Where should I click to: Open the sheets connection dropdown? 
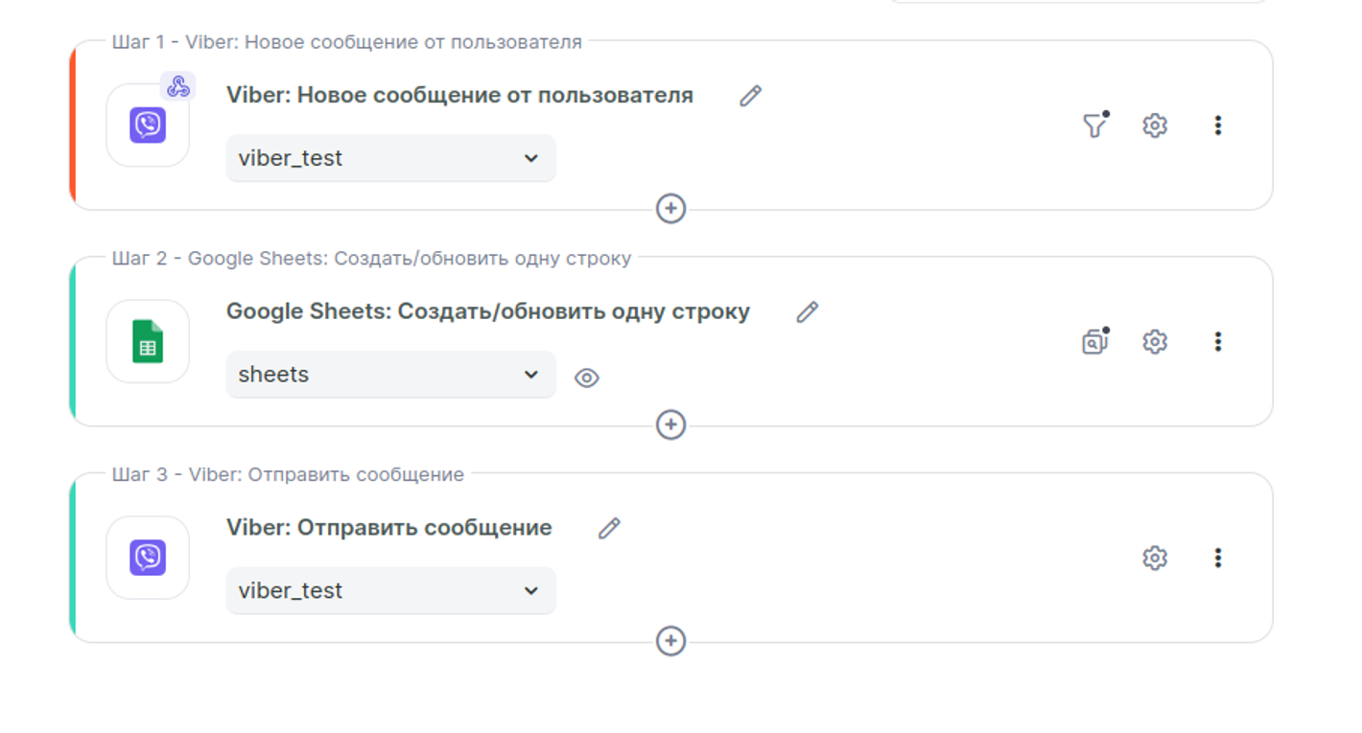tap(390, 375)
